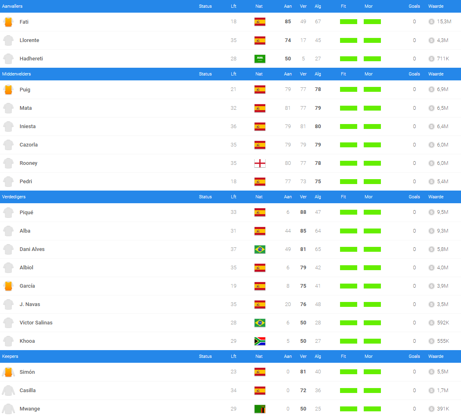Sort keepers by the Nat column header
461x415 pixels.
click(x=259, y=356)
